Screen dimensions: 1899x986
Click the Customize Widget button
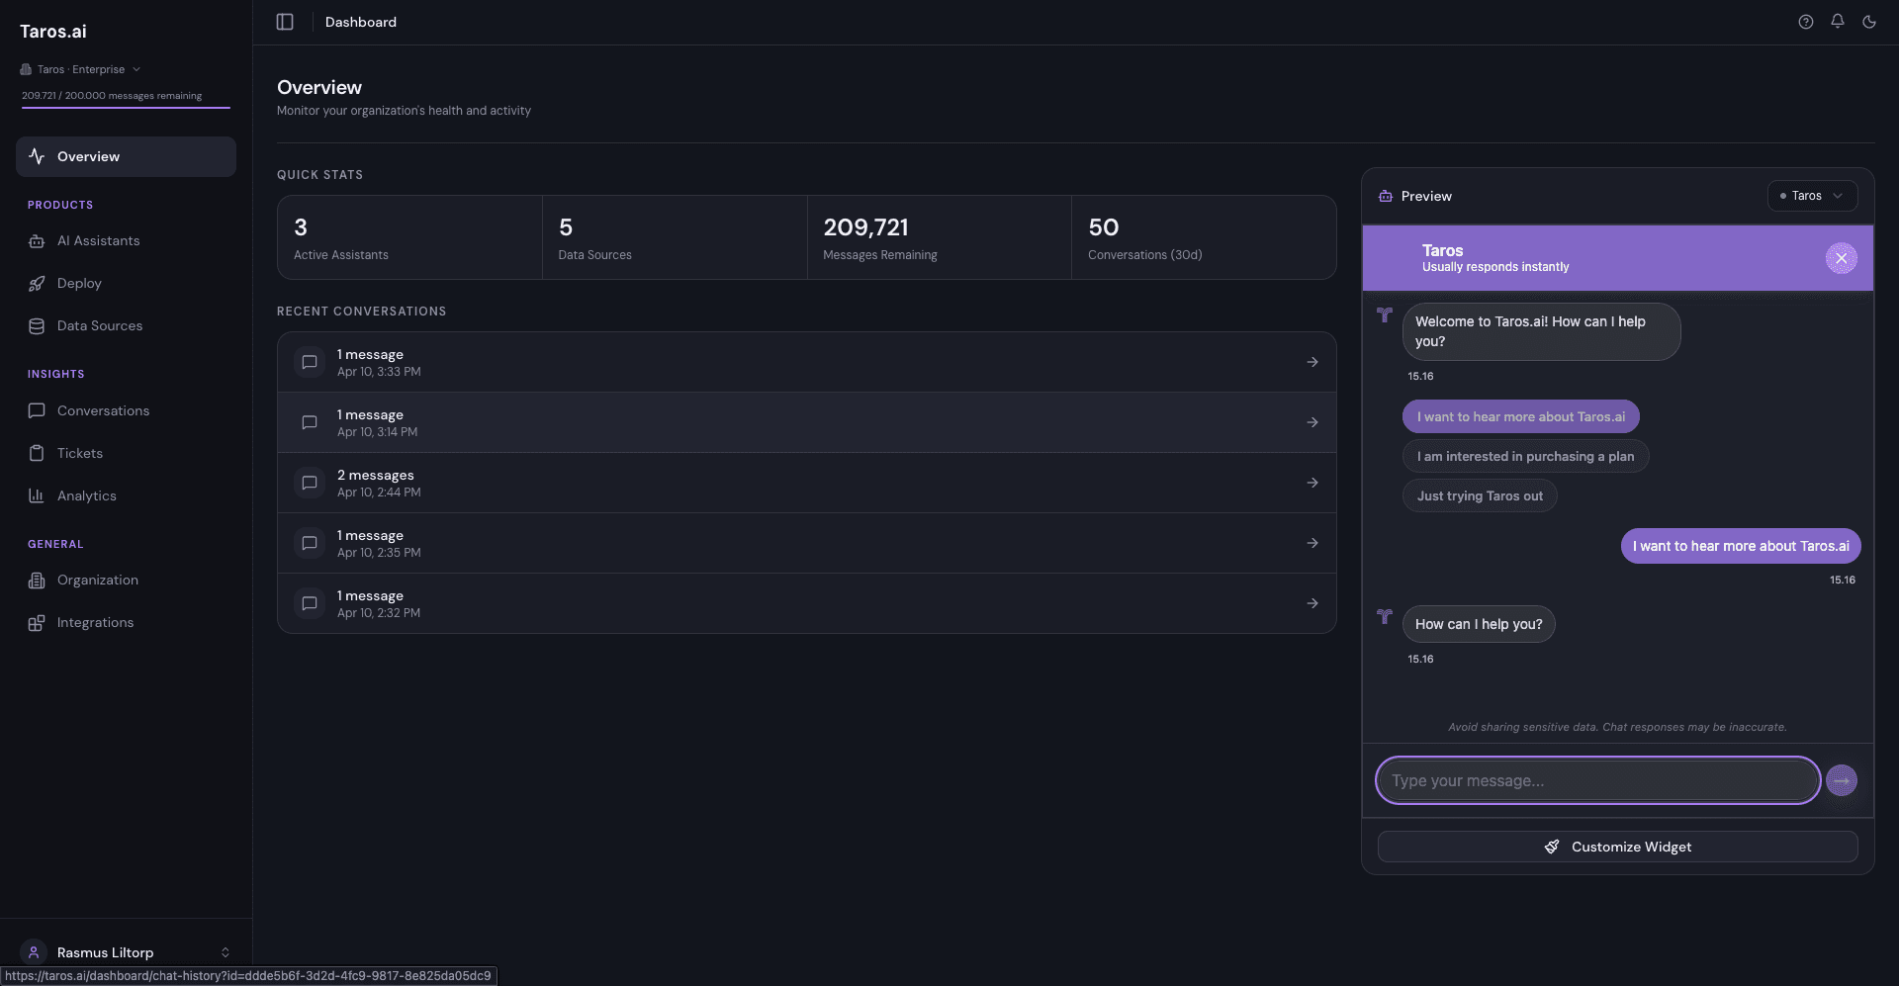[1617, 847]
